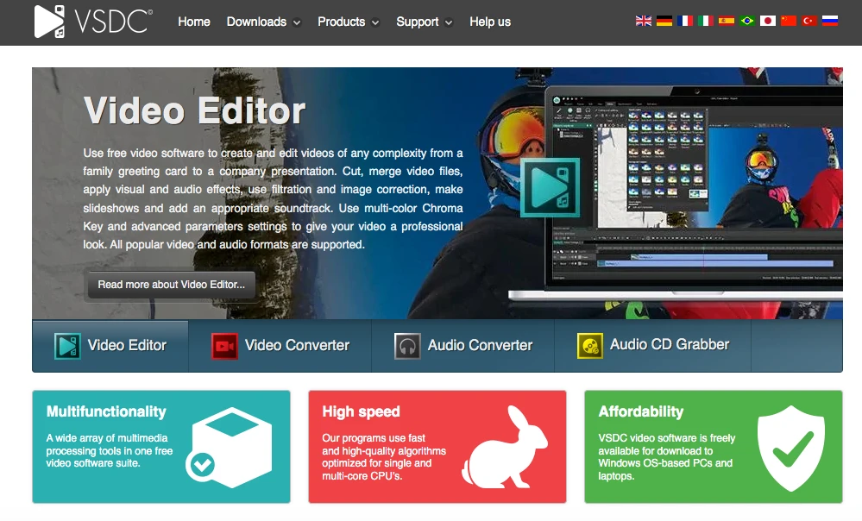862x521 pixels.
Task: Select the German flag language option
Action: [x=664, y=21]
